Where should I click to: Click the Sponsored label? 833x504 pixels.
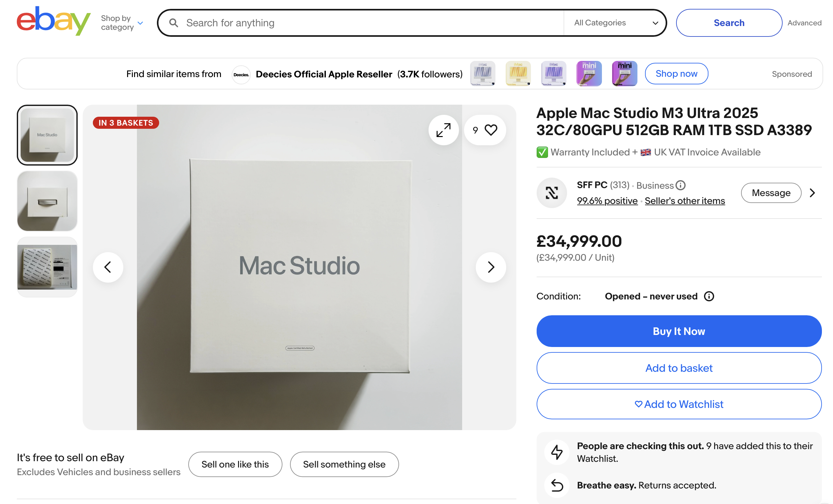[792, 74]
